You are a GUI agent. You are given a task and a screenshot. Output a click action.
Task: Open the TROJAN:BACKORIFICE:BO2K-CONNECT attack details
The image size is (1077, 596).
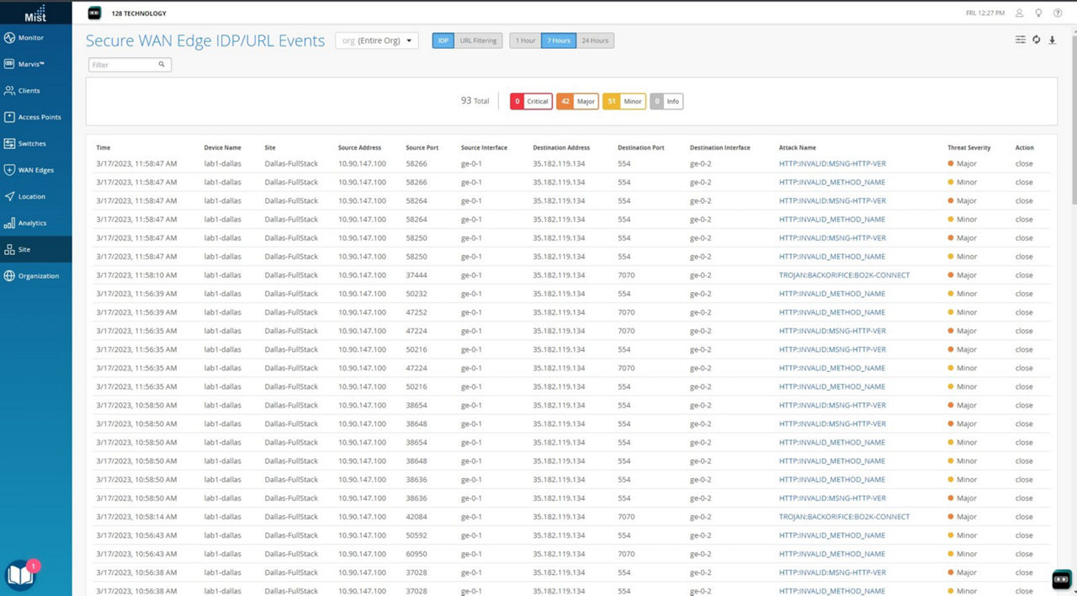tap(844, 275)
